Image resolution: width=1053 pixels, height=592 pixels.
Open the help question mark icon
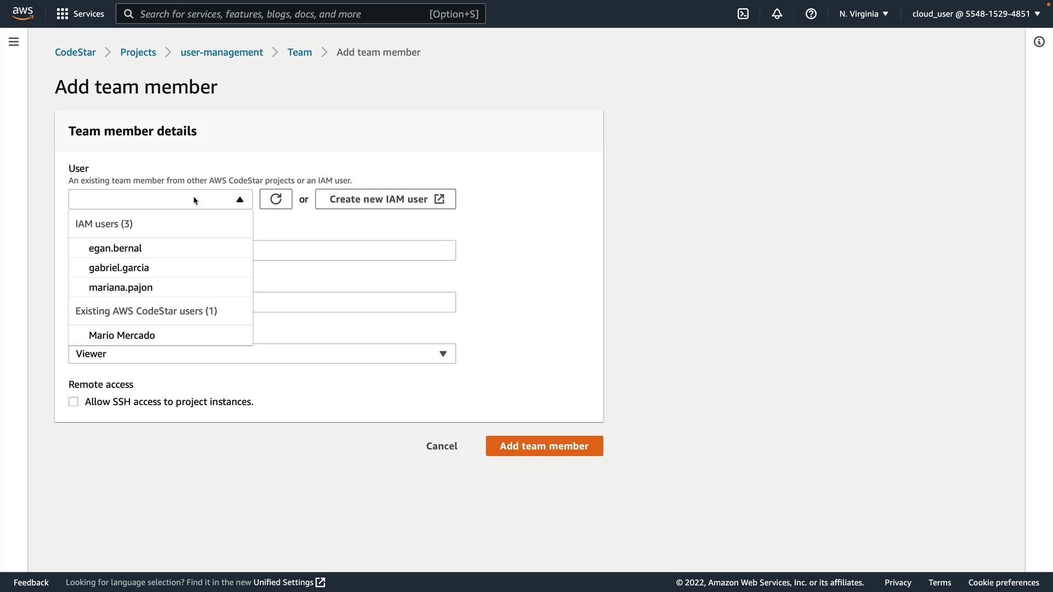coord(811,14)
